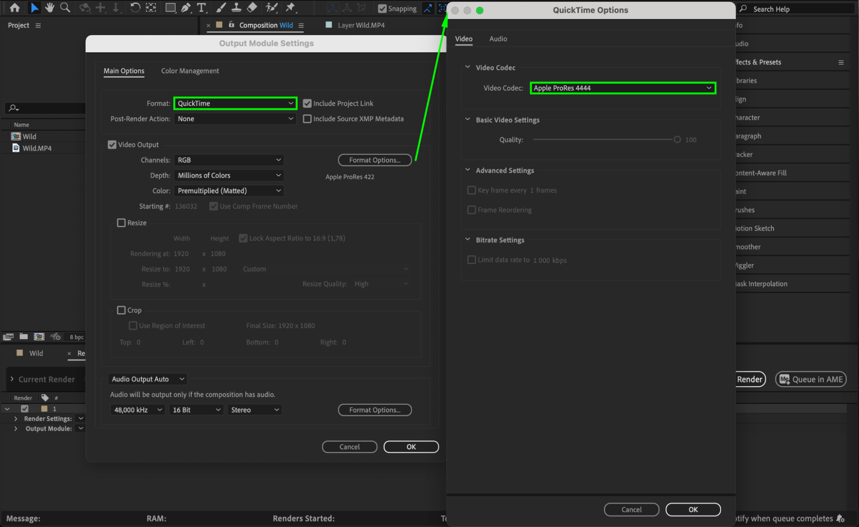The image size is (859, 527).
Task: Select the Horizontal Type tool
Action: click(x=201, y=8)
